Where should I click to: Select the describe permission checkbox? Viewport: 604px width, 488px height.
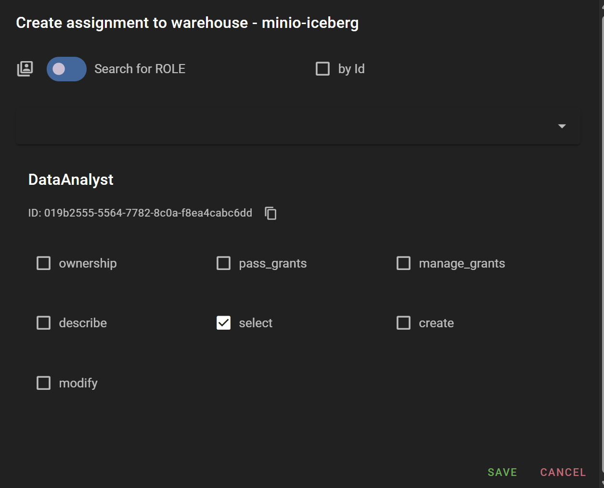tap(44, 323)
